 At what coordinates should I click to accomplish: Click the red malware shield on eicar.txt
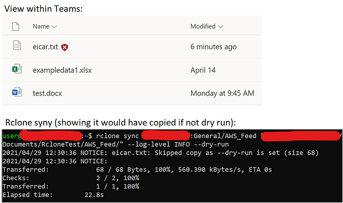(65, 47)
